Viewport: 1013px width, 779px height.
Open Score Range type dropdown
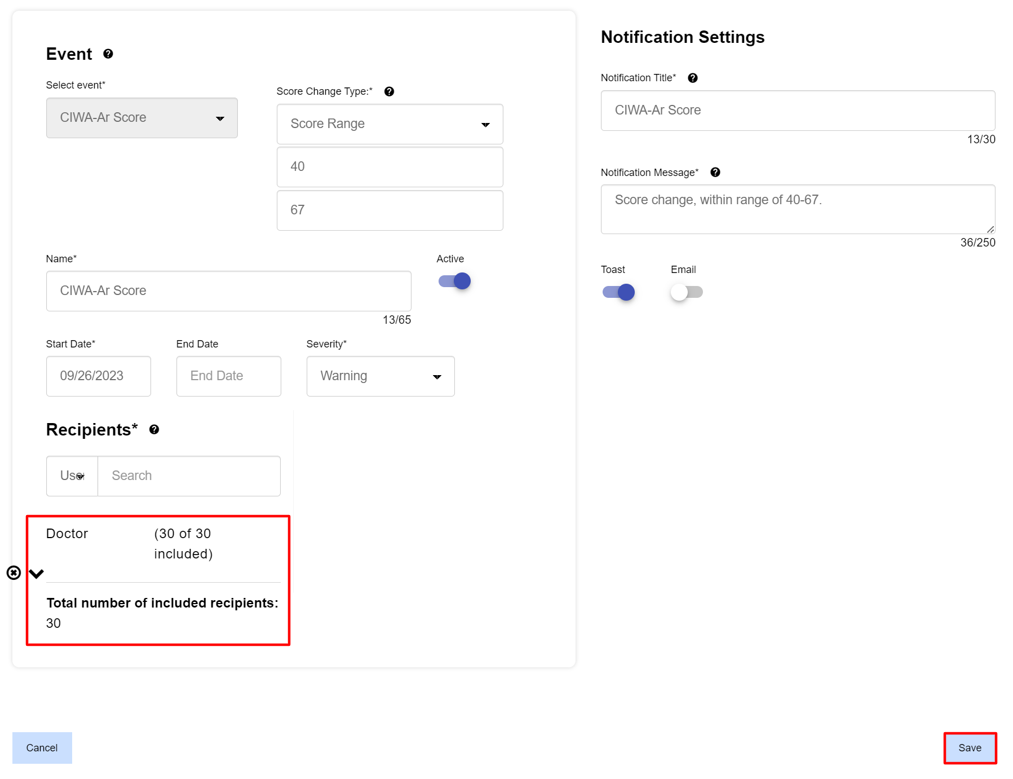click(x=390, y=124)
